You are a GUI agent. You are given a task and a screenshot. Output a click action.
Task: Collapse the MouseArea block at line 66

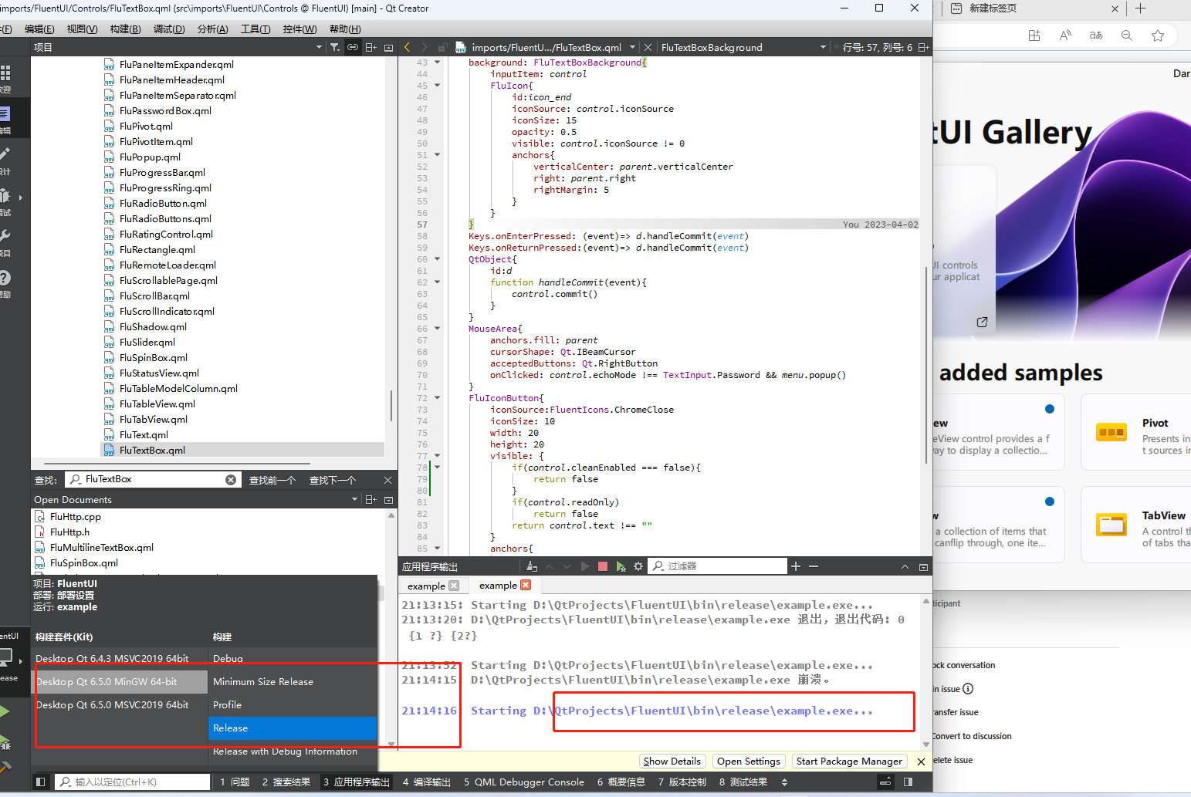(438, 329)
